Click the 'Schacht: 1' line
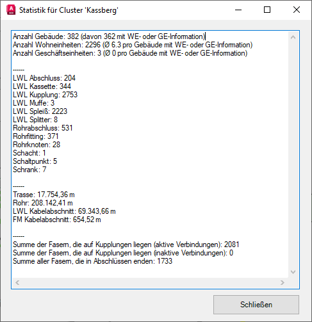This screenshot has width=312, height=322. (29, 153)
